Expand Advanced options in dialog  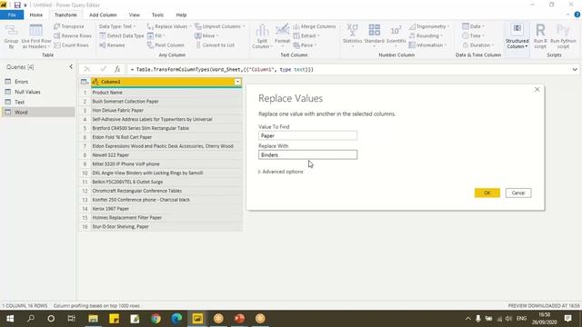tap(281, 172)
